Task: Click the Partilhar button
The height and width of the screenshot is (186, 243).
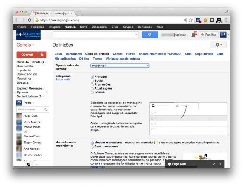Action: [209, 35]
